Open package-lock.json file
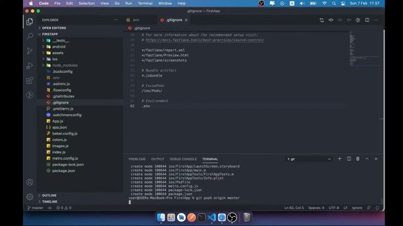 pos(68,164)
